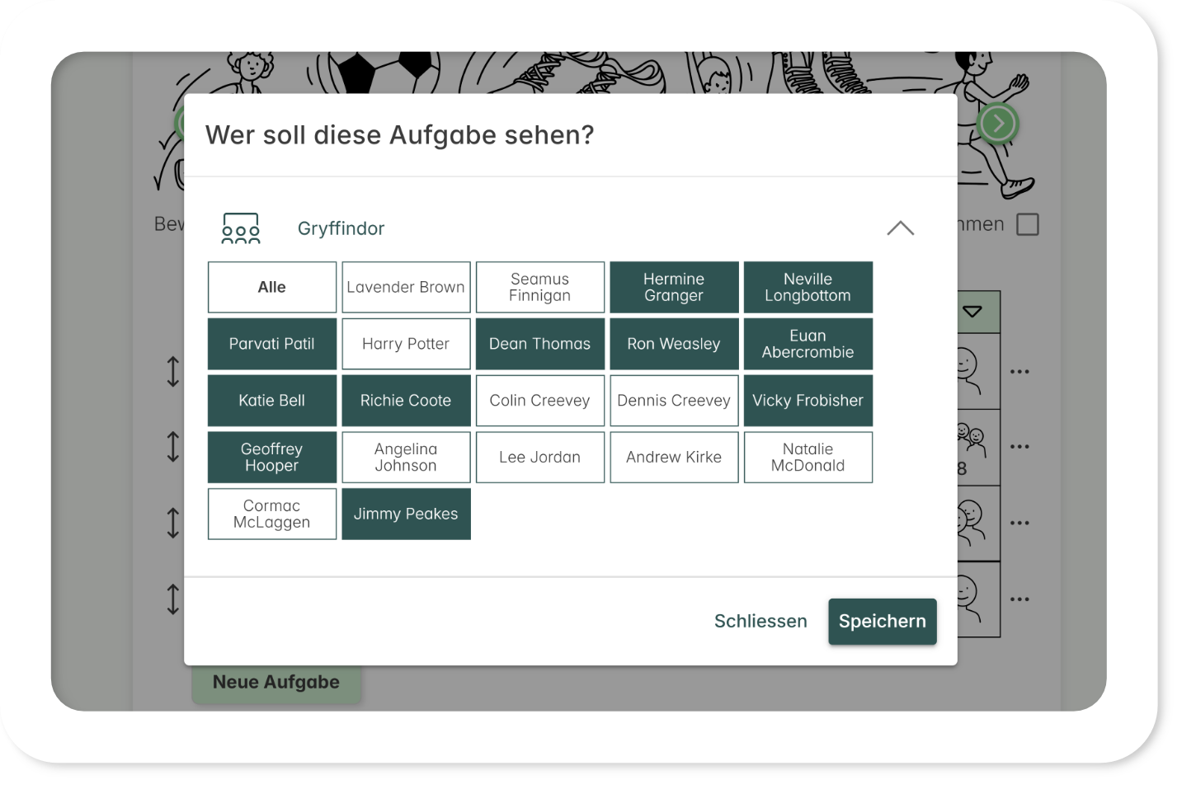Click the last row's drag handle arrow

[172, 599]
